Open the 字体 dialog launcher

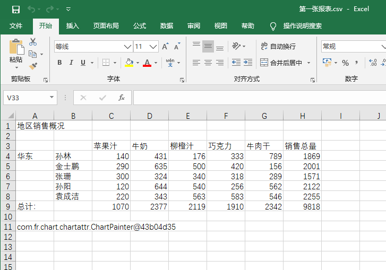tap(182, 80)
